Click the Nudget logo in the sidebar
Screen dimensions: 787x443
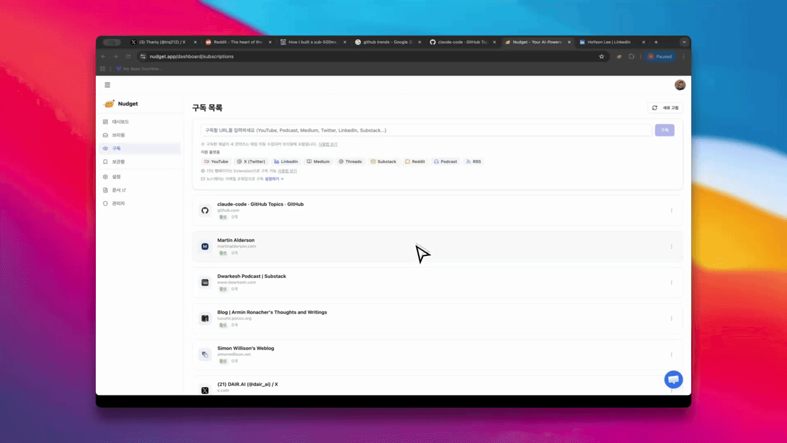coord(121,104)
